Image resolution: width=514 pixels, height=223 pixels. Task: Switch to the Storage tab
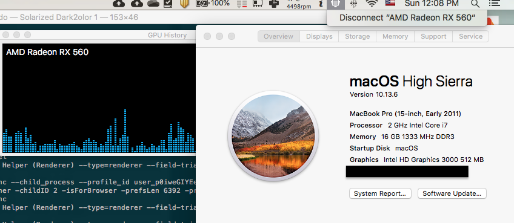(357, 36)
